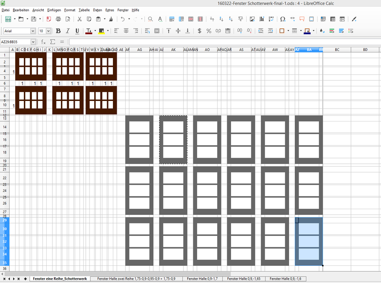Click the Print icon in the toolbar
Image resolution: width=381 pixels, height=283 pixels.
pos(58,20)
